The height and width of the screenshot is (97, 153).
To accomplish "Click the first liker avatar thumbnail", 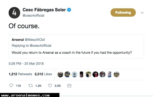I will 60,74.
